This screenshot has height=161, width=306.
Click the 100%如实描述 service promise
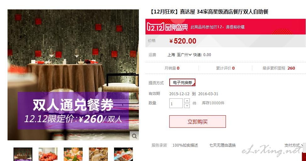[185, 145]
